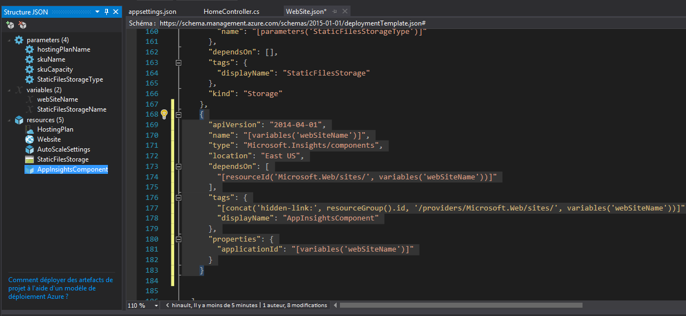Switch to the HomeController.cs tab

coord(231,12)
